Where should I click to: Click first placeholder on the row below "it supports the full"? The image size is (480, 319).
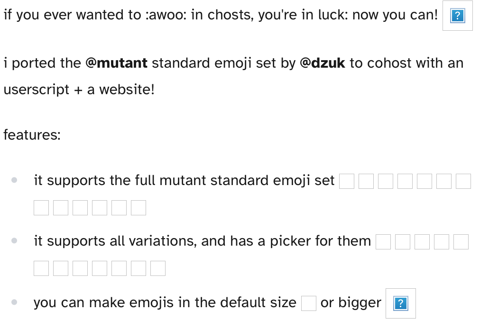click(x=41, y=208)
